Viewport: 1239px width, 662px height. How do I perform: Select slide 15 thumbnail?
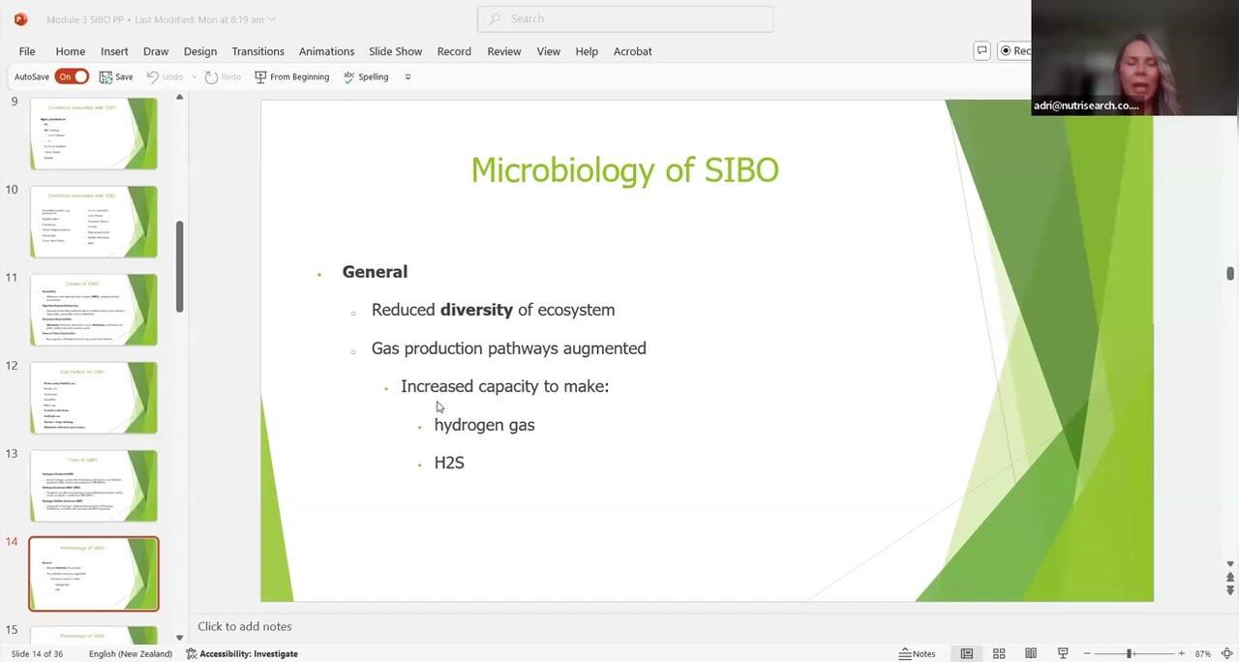tap(93, 635)
